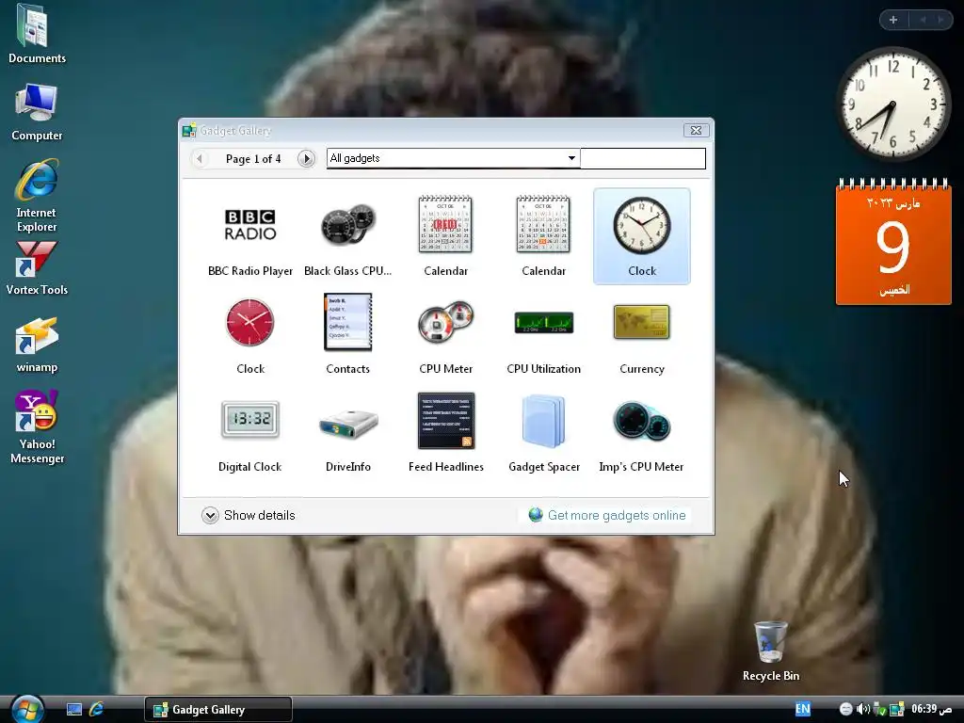Select the highlighted white-faced Clock gadget
Viewport: 964px width, 723px height.
click(642, 236)
